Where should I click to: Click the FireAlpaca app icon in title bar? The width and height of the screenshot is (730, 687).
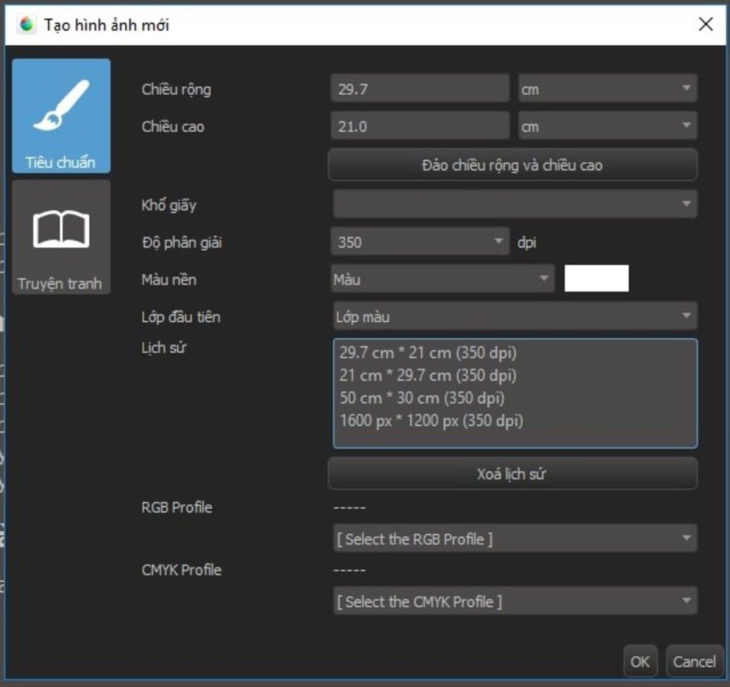(x=26, y=24)
